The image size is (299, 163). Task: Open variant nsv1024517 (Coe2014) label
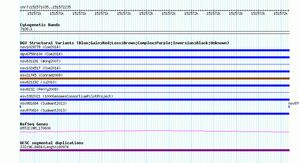point(40,68)
